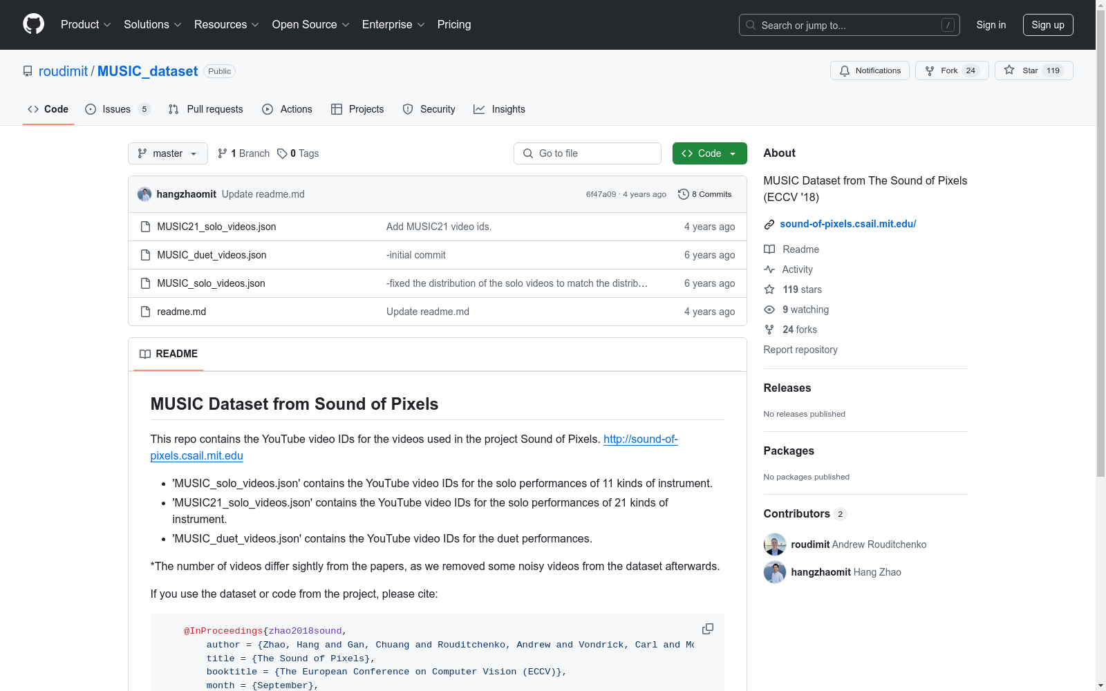The height and width of the screenshot is (691, 1106).
Task: Click the star icon next to 119 stars
Action: point(769,290)
